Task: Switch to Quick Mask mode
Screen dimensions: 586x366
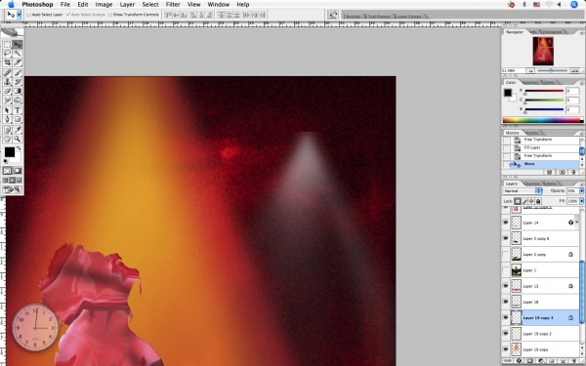Action: [18, 171]
